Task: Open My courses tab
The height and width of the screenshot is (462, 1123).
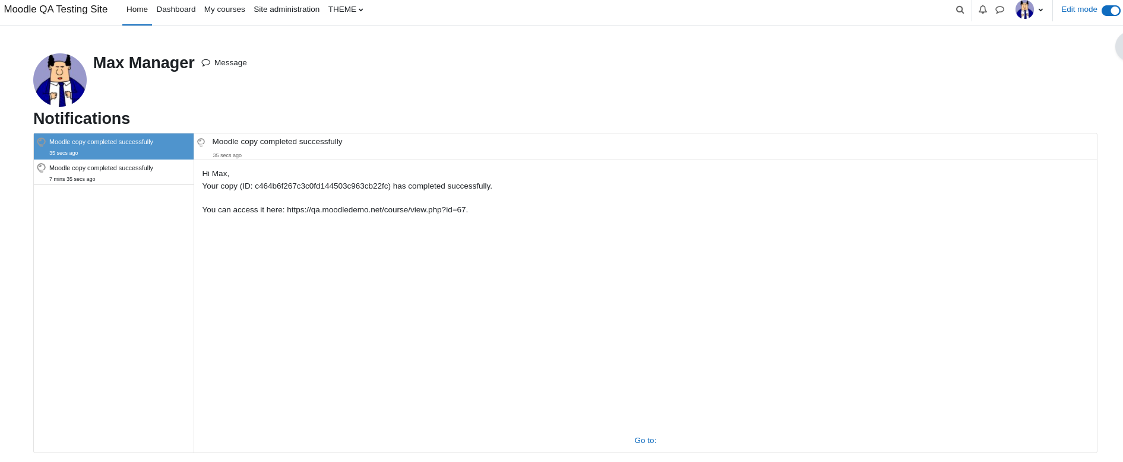Action: coord(224,9)
